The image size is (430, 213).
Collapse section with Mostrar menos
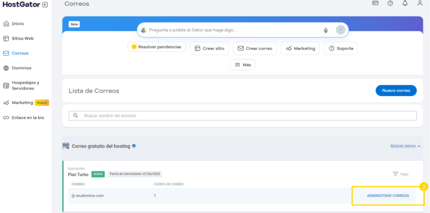coord(406,145)
